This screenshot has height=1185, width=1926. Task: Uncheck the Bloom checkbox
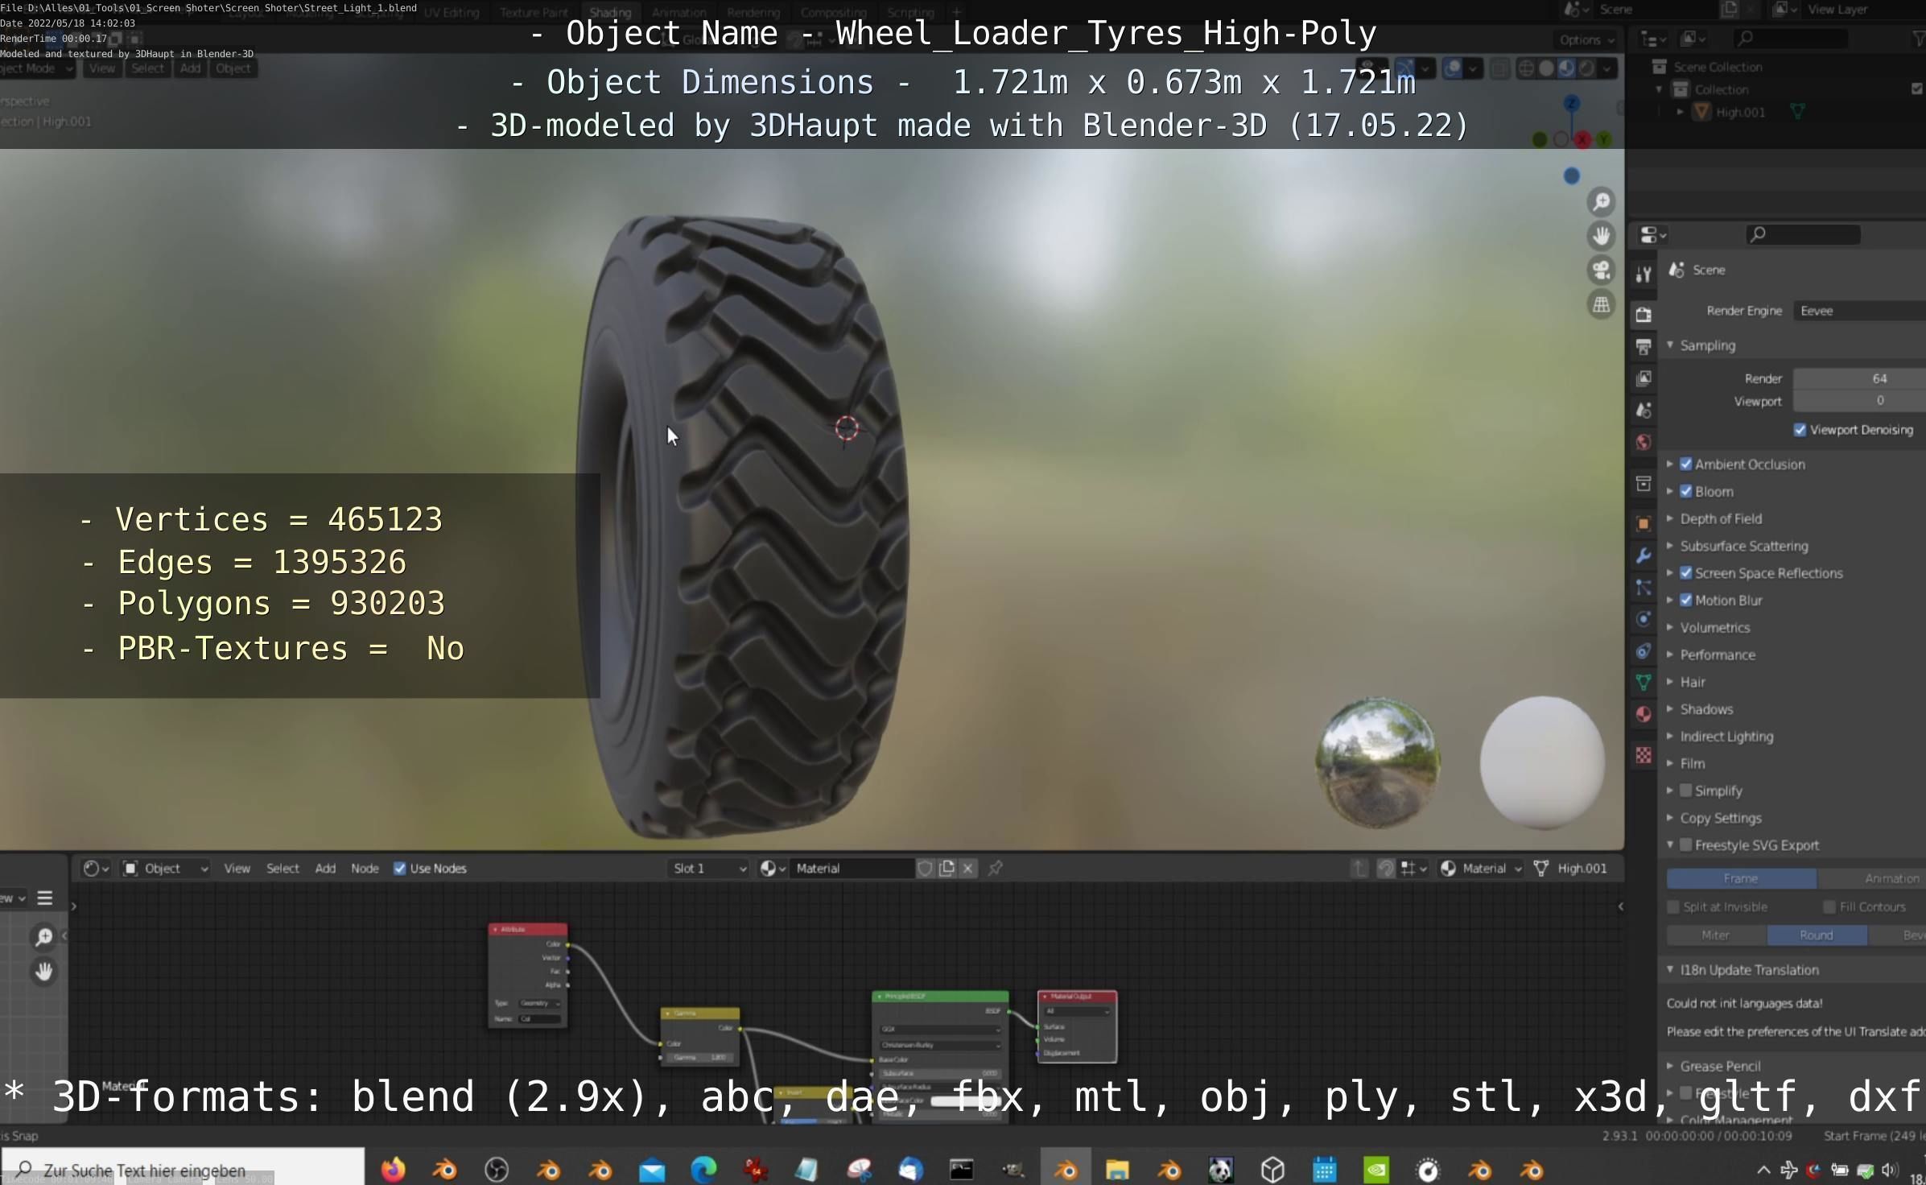pyautogui.click(x=1686, y=491)
